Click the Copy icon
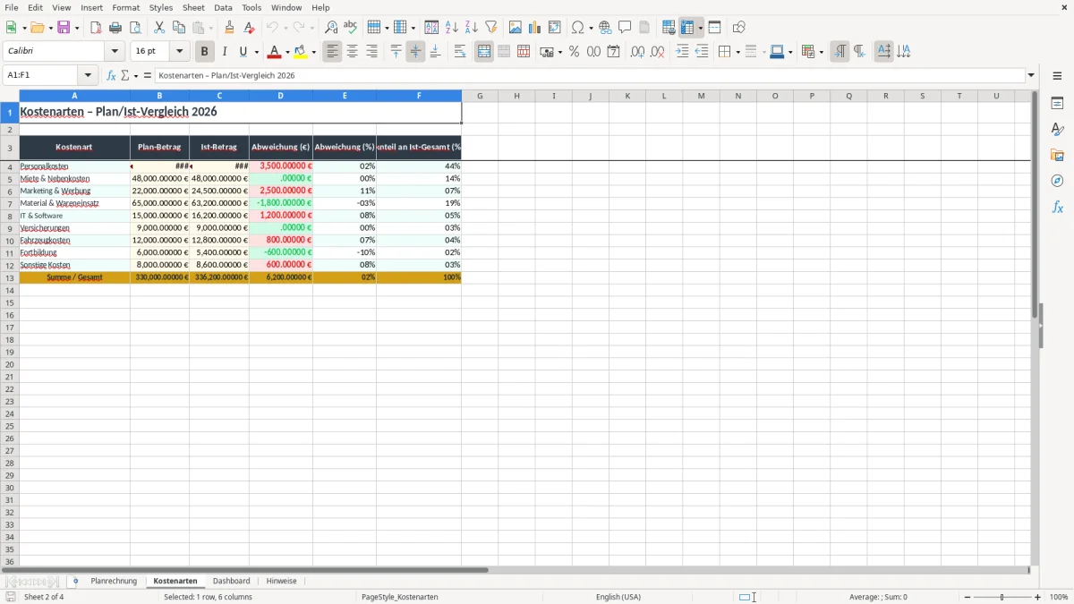The height and width of the screenshot is (604, 1074). click(x=179, y=28)
